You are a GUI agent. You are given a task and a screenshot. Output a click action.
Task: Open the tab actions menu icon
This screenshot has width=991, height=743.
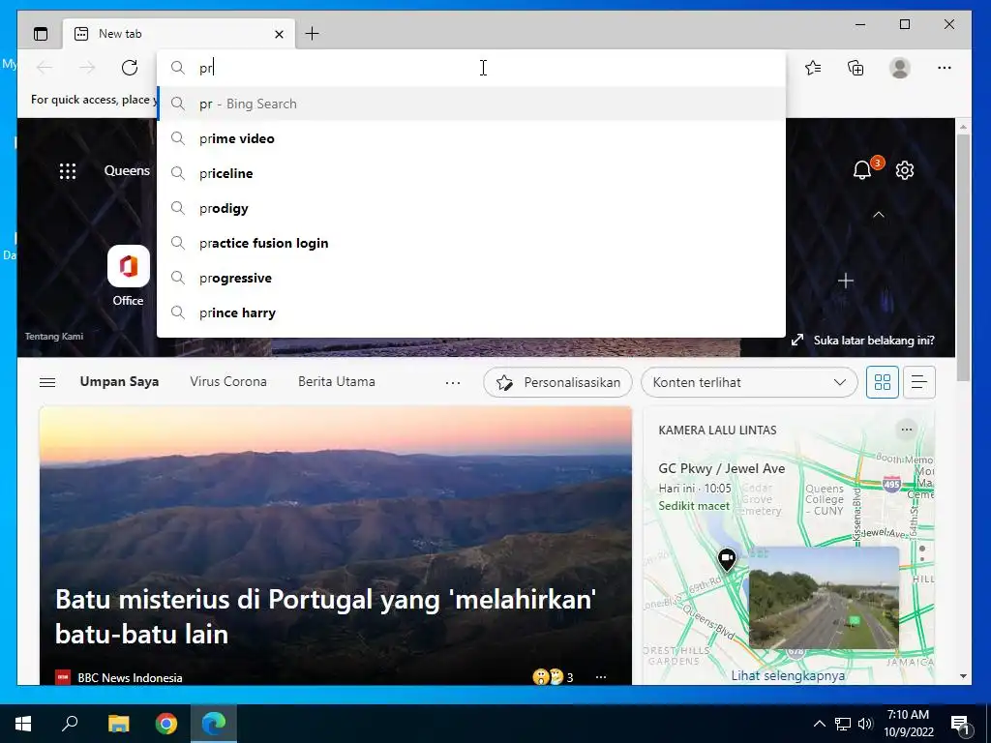coord(41,34)
